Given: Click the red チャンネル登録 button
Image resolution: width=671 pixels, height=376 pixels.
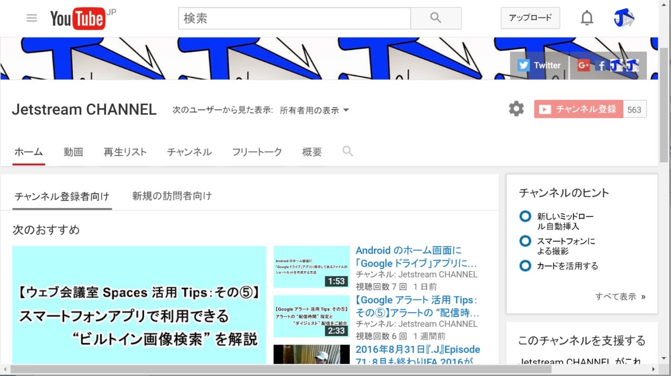Looking at the screenshot, I should point(578,109).
